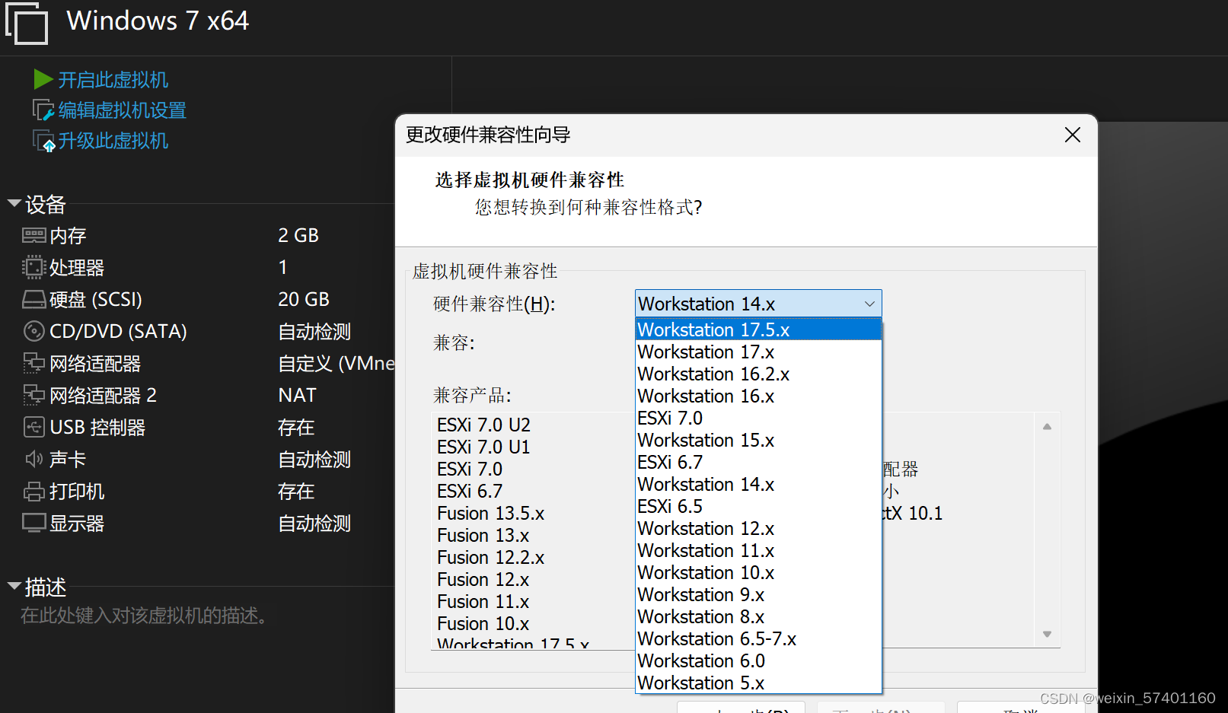Click the down arrow of the compatible products scrollbar
Screen dimensions: 1228x713
[1047, 633]
